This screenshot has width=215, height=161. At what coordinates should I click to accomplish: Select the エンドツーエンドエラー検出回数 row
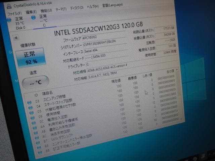107,131
